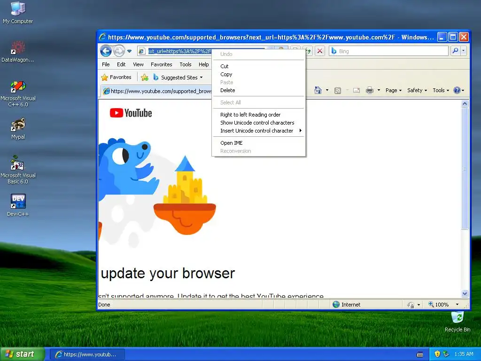Click the Refresh page icon

point(308,51)
